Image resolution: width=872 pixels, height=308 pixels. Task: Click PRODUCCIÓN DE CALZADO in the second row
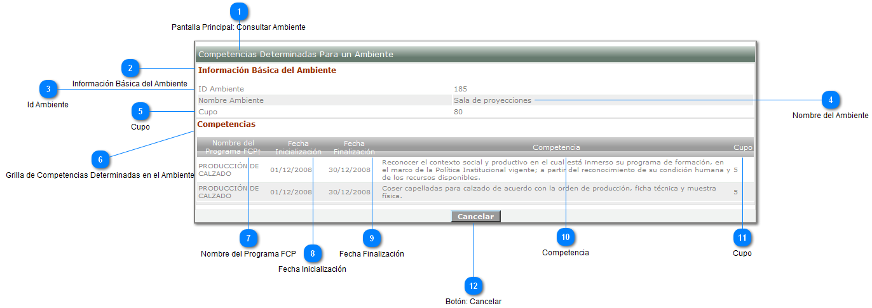click(229, 192)
